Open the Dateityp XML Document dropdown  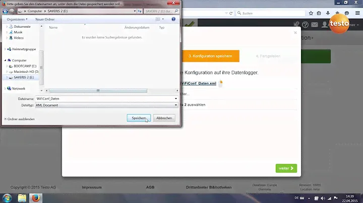(175, 105)
